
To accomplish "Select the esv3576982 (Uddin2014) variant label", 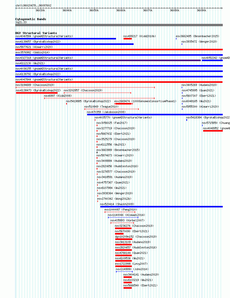I will point(33,52).
